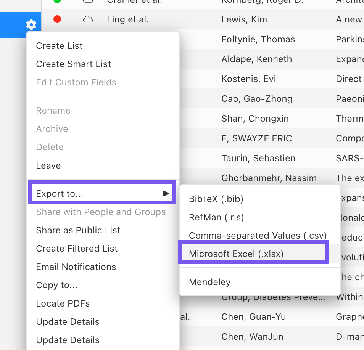The width and height of the screenshot is (364, 350).
Task: Export as RefMan (.ris)
Action: [216, 217]
